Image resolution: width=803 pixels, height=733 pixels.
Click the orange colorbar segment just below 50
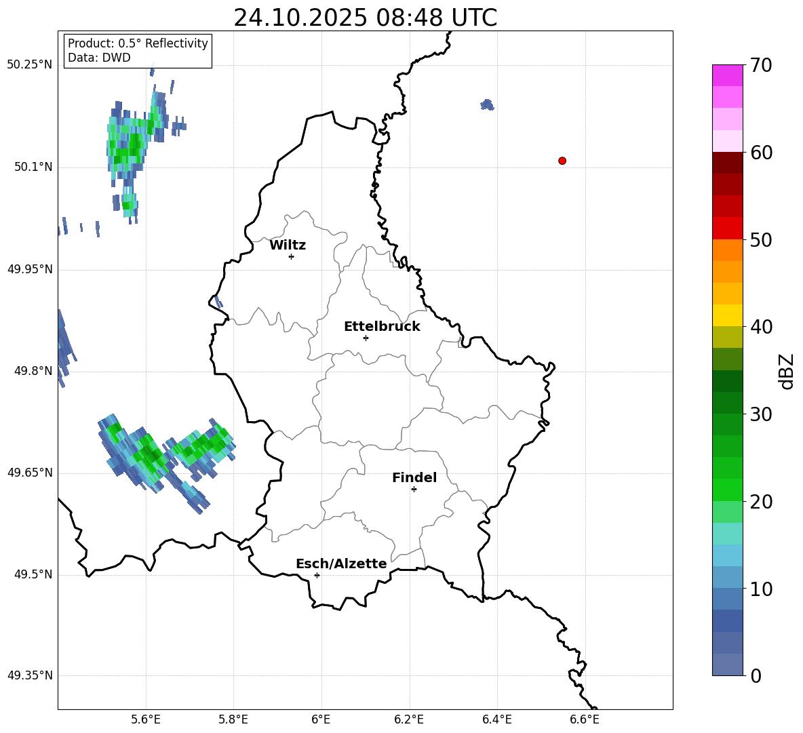pyautogui.click(x=727, y=250)
